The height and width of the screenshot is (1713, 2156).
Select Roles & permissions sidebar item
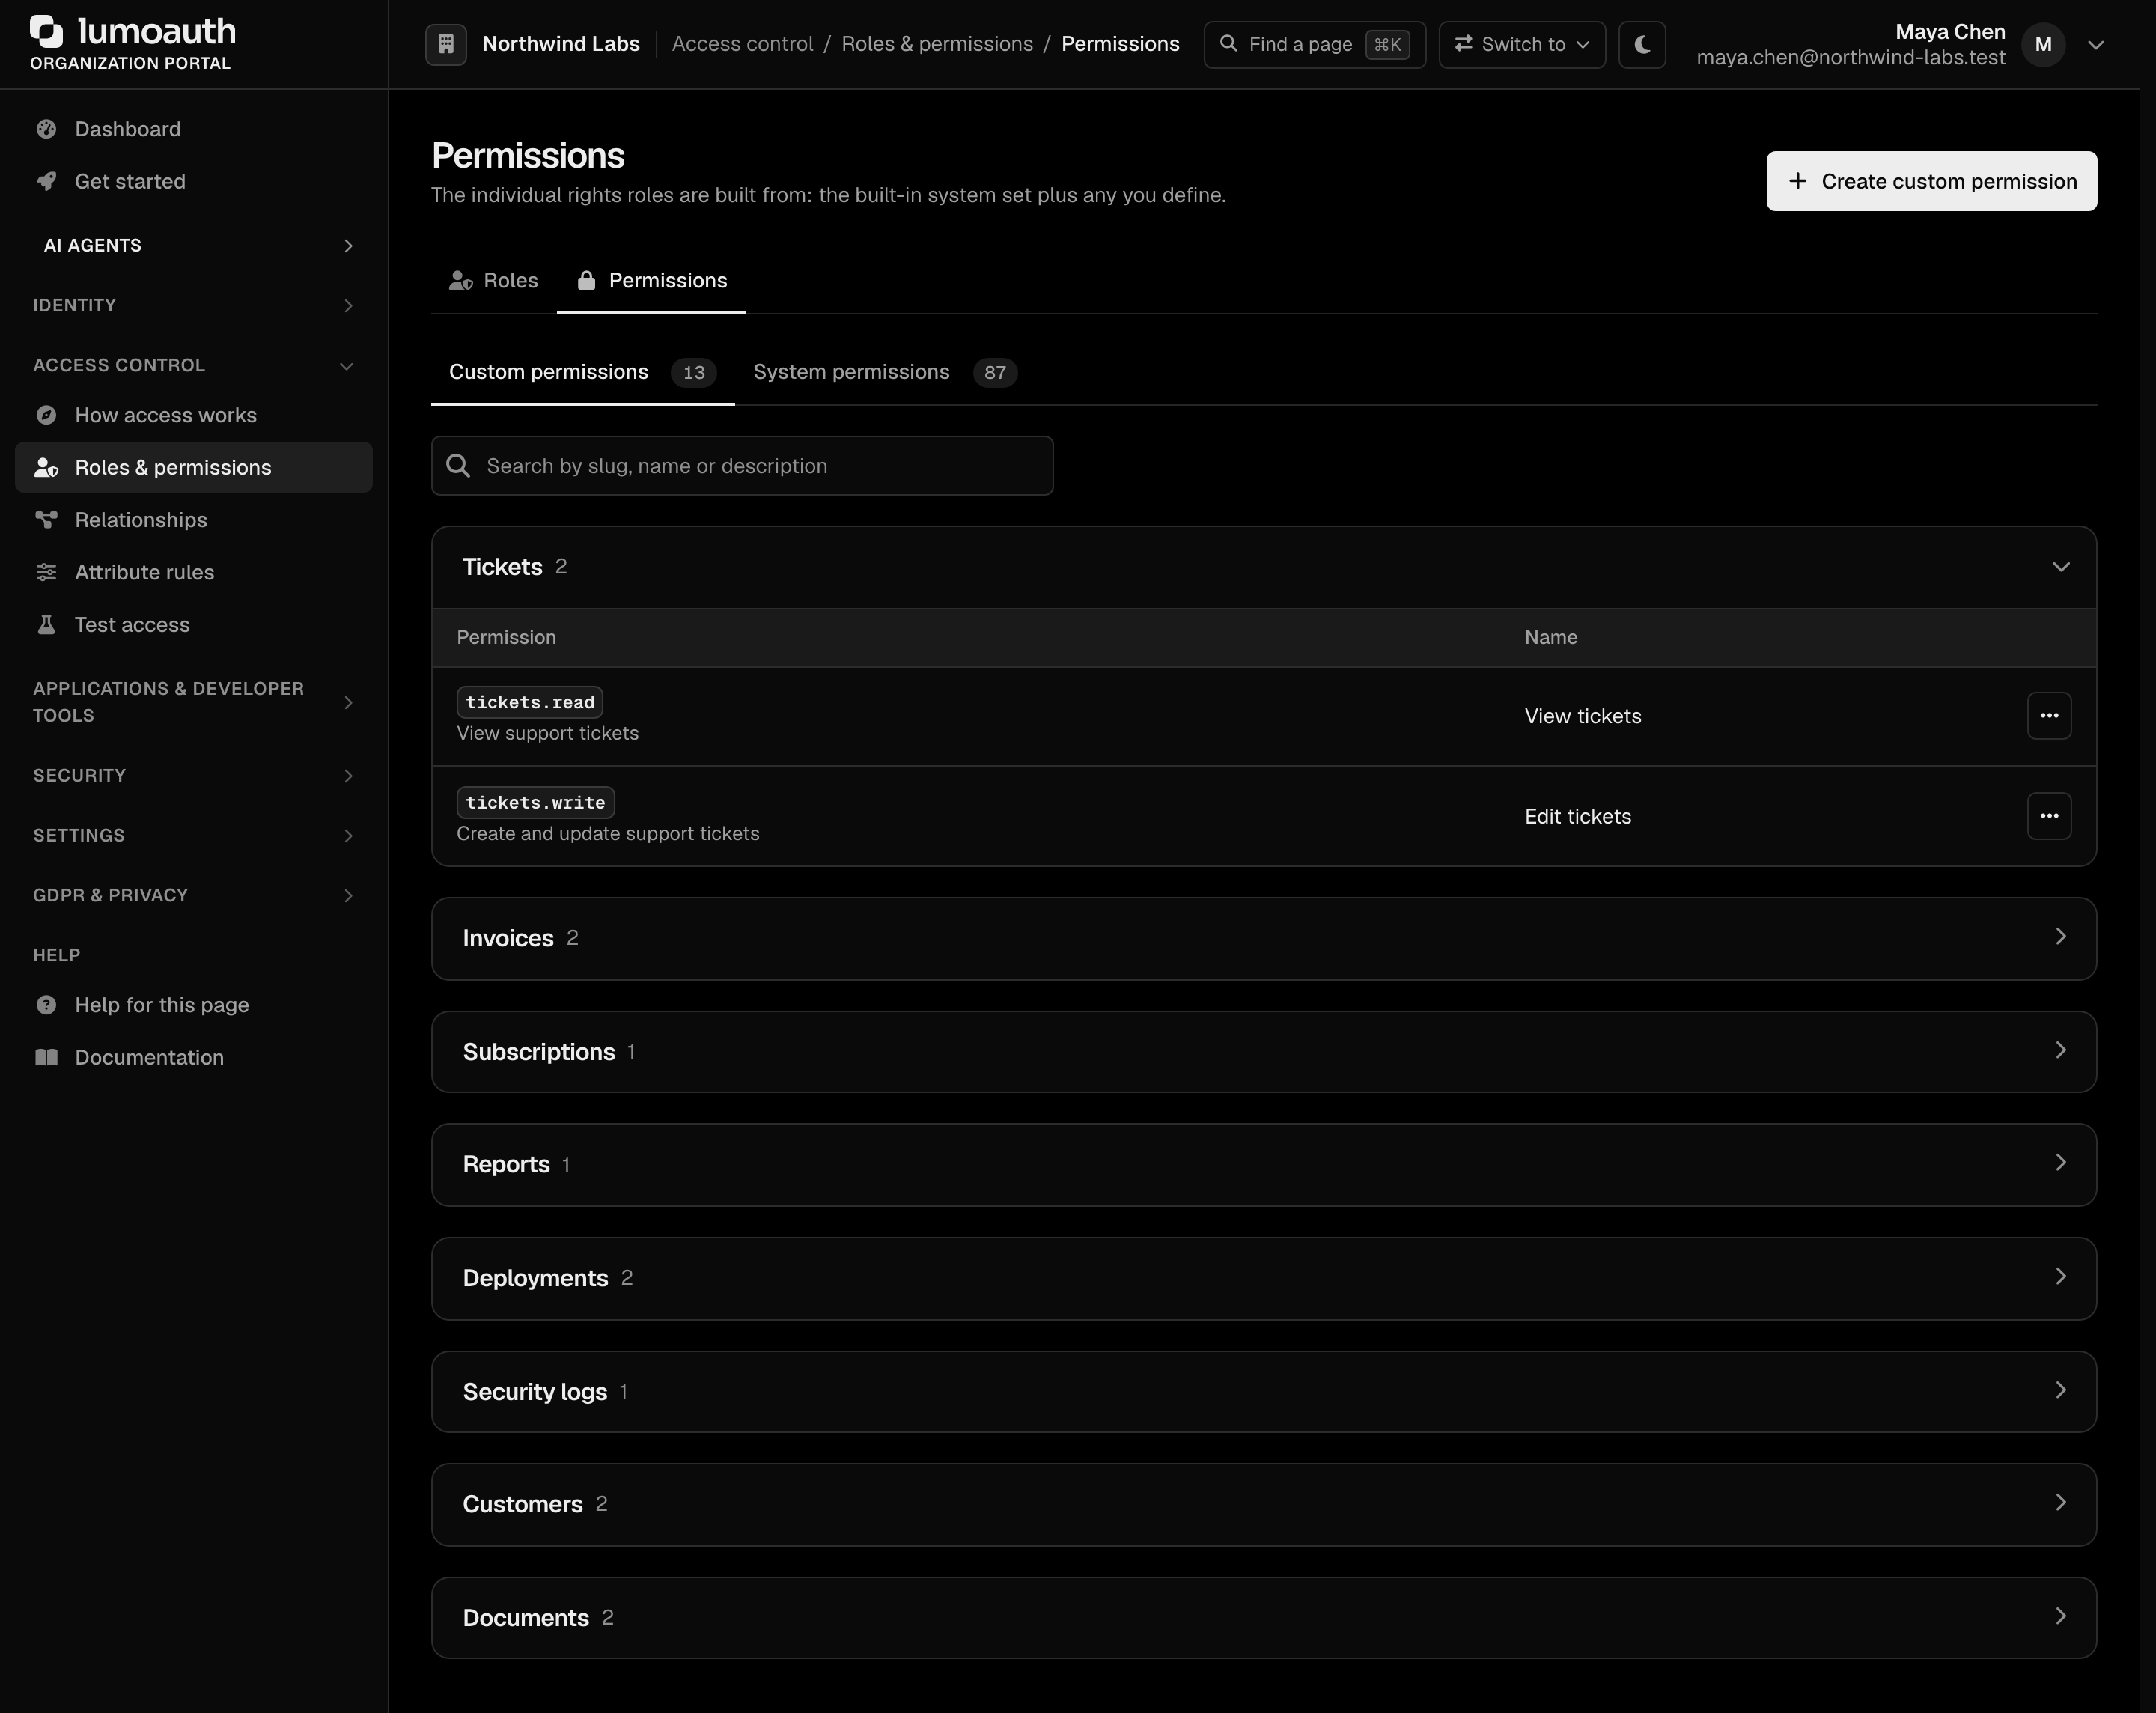pyautogui.click(x=194, y=467)
